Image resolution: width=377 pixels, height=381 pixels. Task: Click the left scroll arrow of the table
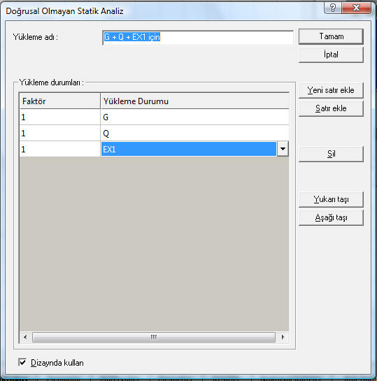(25, 337)
